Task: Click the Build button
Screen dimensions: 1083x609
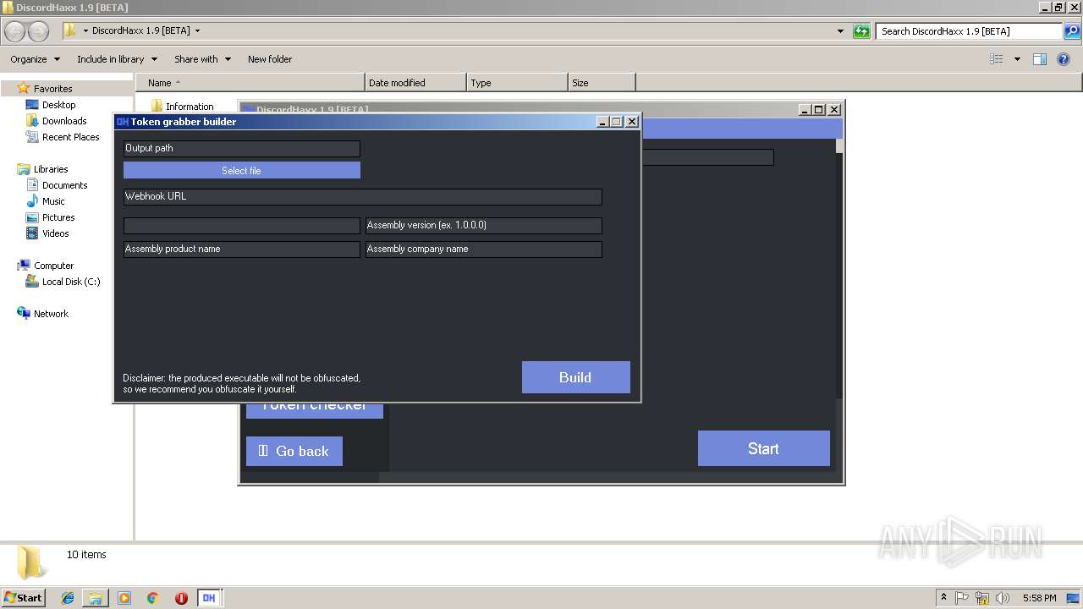Action: pos(575,377)
